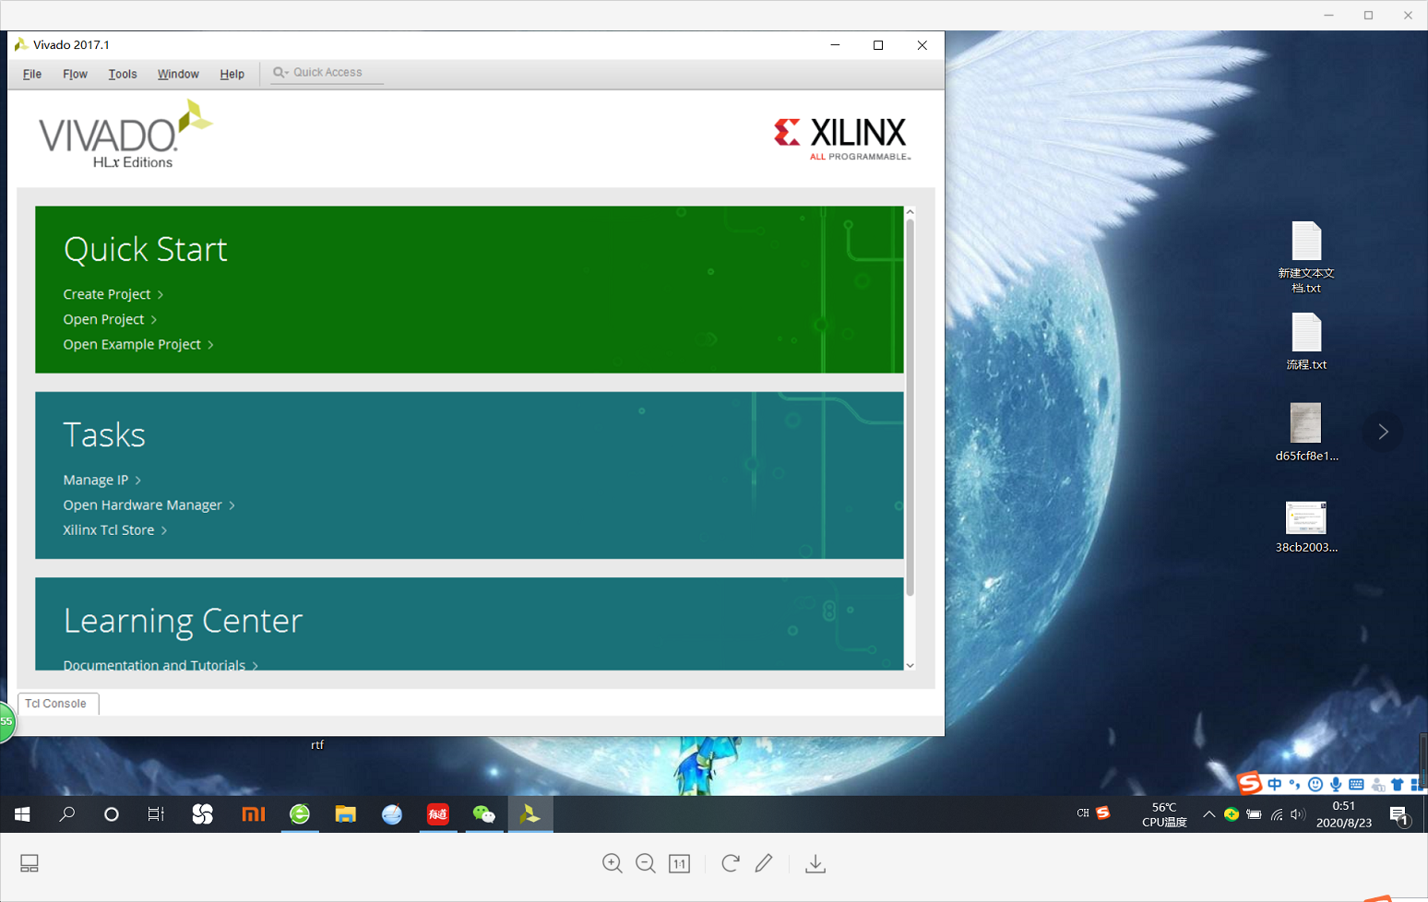Viewport: 1428px width, 902px height.
Task: Start Sogou voice input microphone
Action: [1337, 784]
